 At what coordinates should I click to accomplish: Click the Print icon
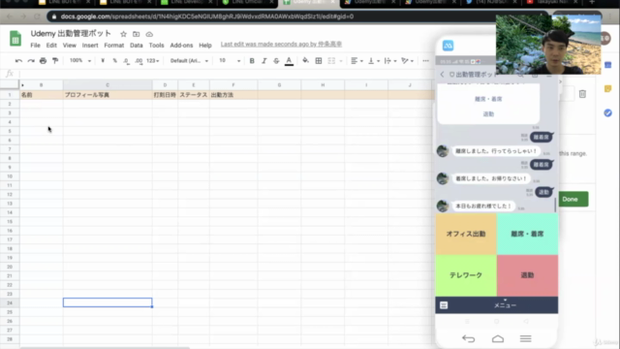coord(43,61)
